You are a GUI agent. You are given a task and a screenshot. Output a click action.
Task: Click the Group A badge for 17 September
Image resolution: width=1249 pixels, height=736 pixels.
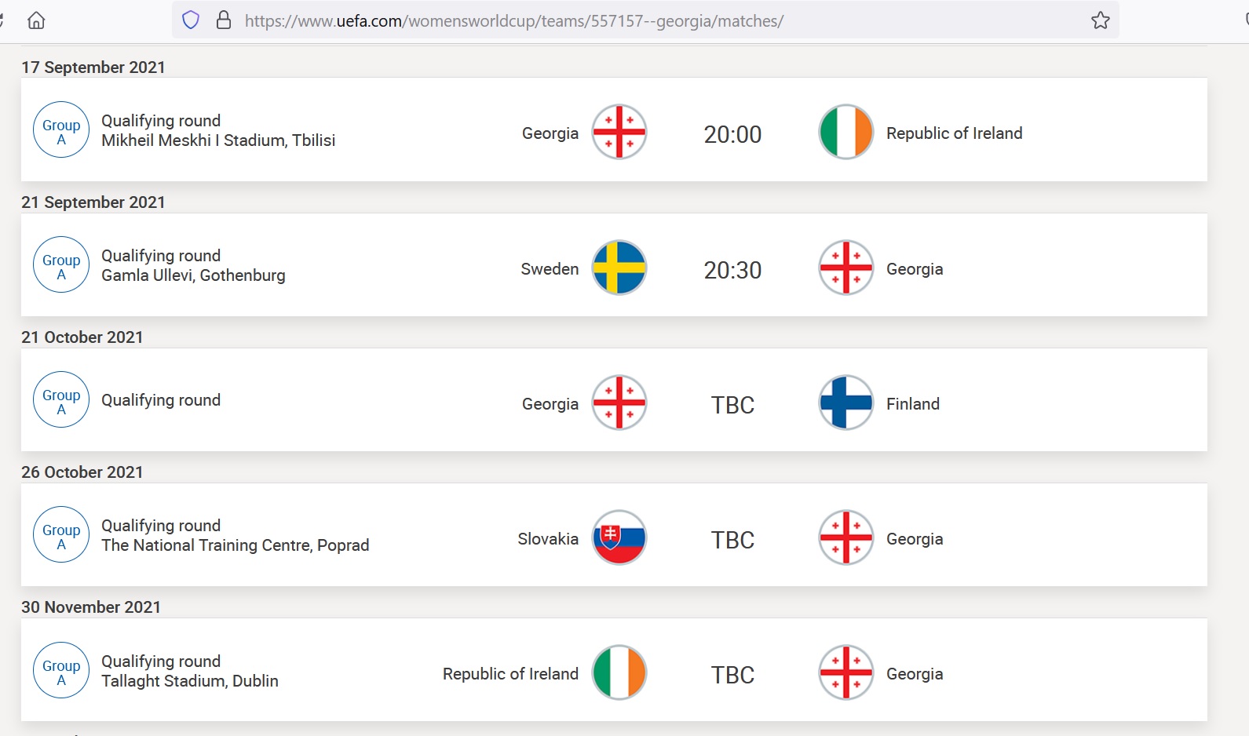point(61,130)
